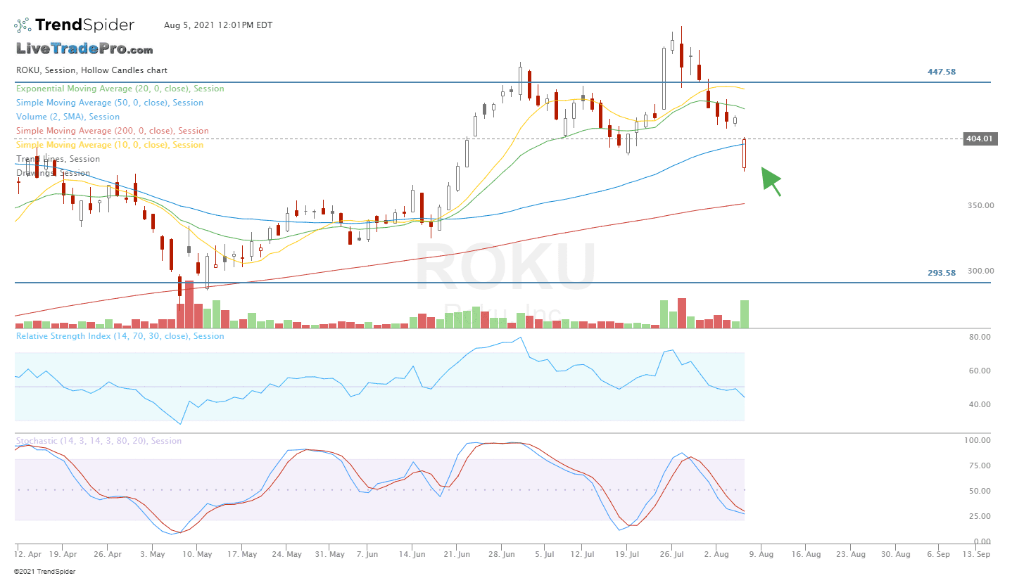Toggle the Simple Moving Average 50 legend
Screen dimensions: 1012x578
point(109,103)
